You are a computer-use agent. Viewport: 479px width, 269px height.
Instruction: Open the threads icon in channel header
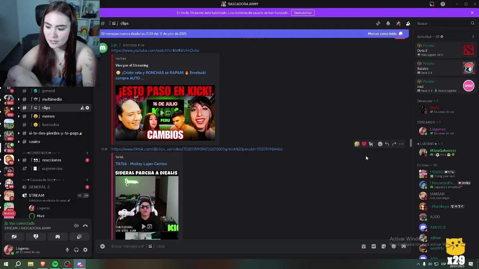[x=378, y=23]
